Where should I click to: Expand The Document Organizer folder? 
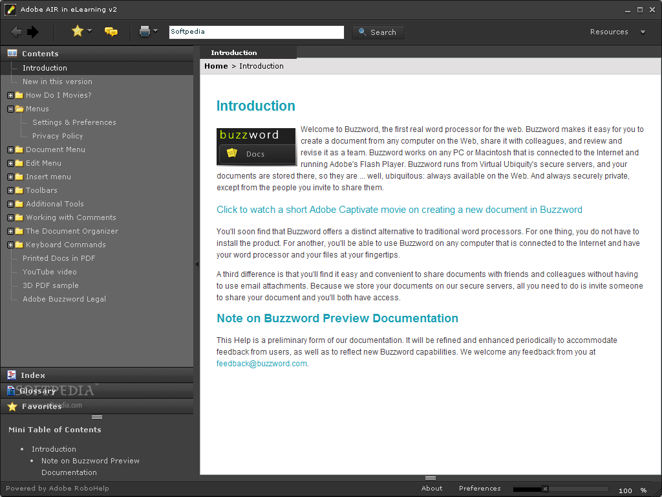click(10, 231)
